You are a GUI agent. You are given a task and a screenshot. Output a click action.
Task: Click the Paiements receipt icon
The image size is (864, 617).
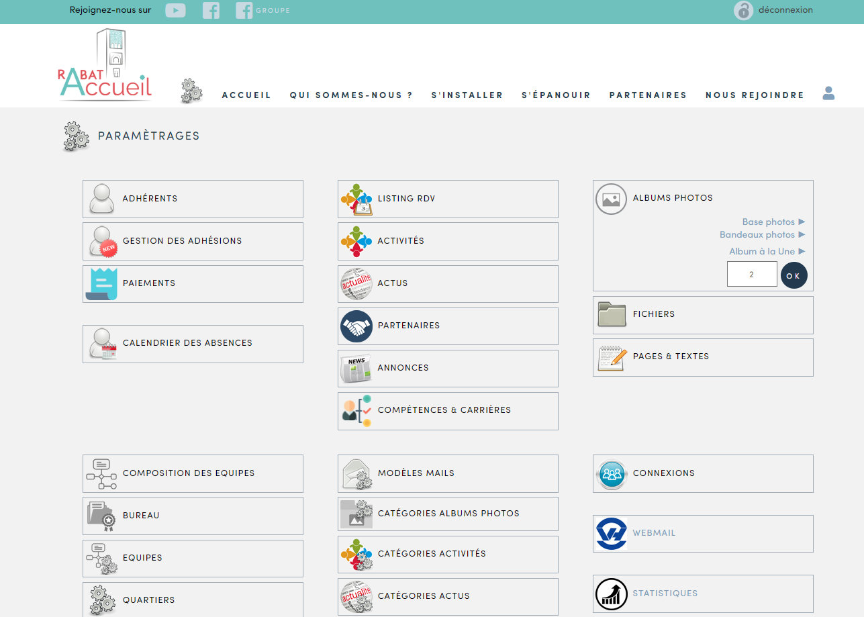pyautogui.click(x=101, y=284)
